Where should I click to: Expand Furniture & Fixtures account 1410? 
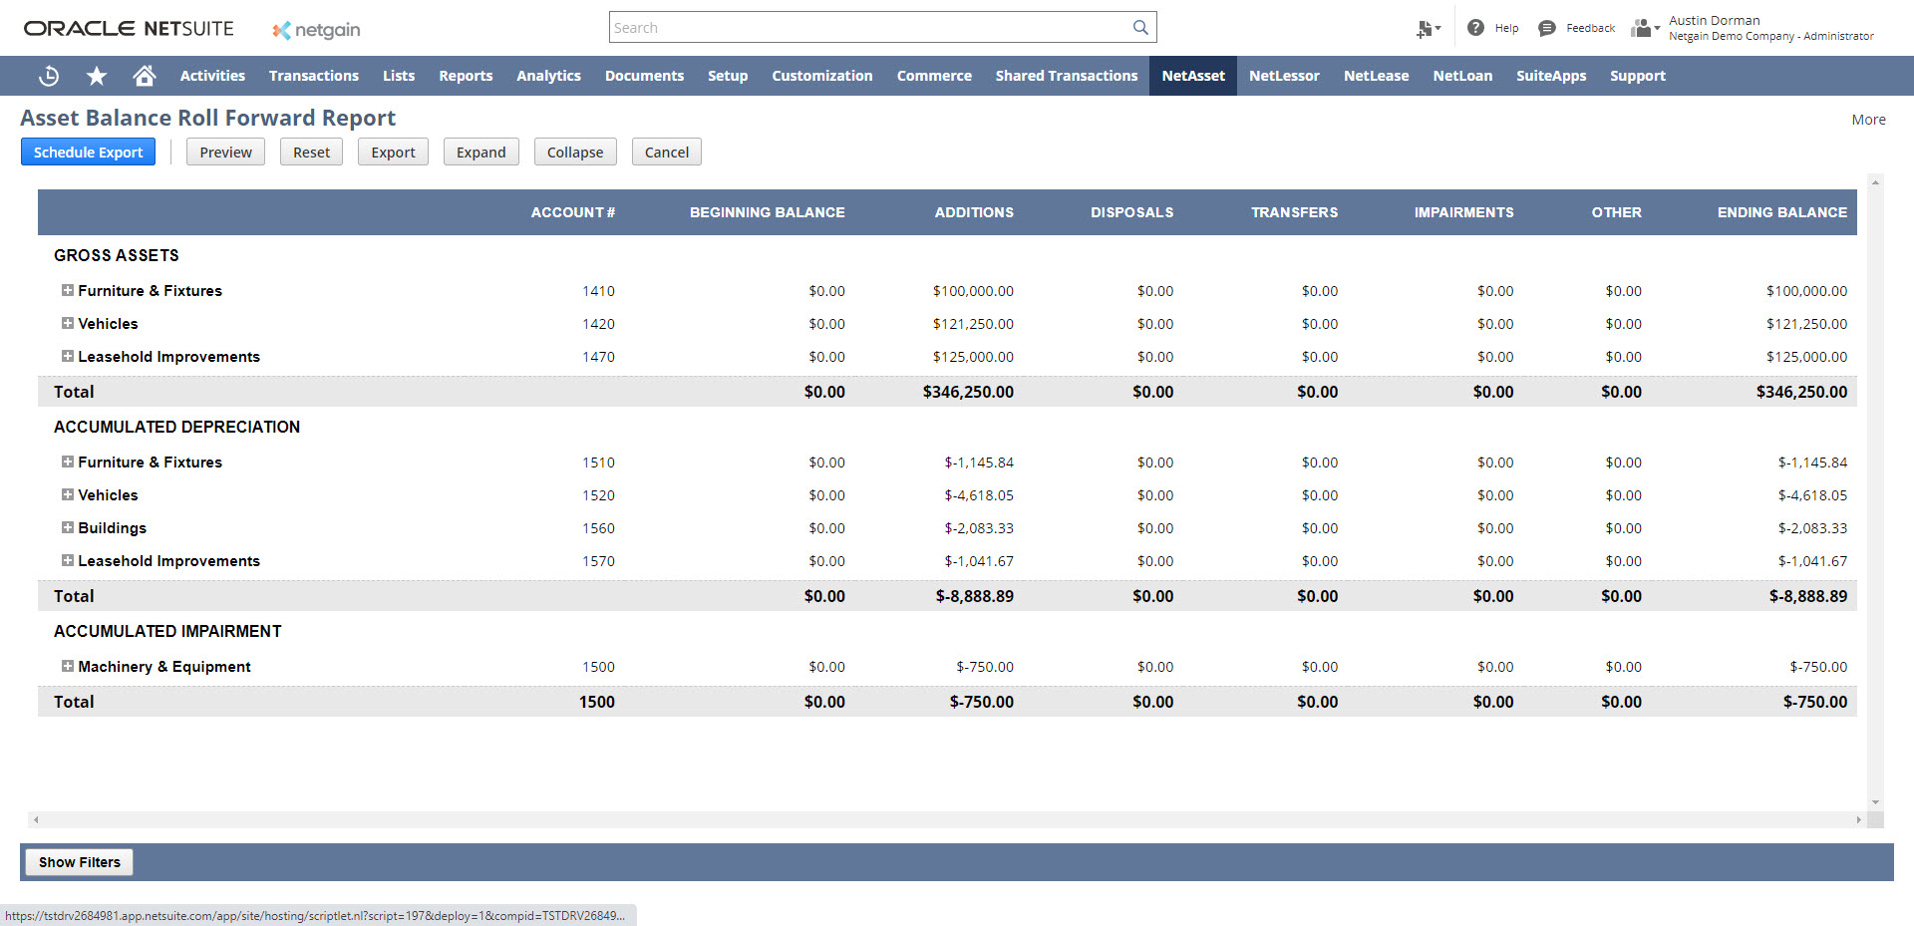(x=68, y=290)
